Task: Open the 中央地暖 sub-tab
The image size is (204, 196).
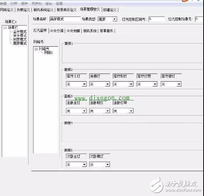Action: [x=73, y=31]
